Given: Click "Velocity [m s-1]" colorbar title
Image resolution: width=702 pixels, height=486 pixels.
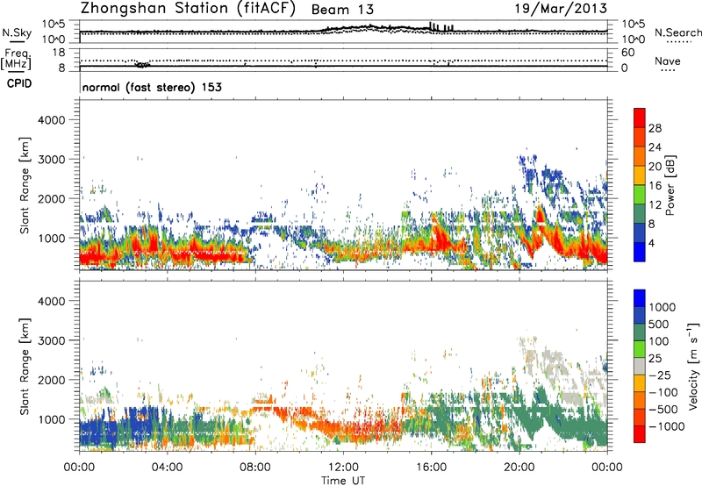Looking at the screenshot, I should [x=693, y=366].
